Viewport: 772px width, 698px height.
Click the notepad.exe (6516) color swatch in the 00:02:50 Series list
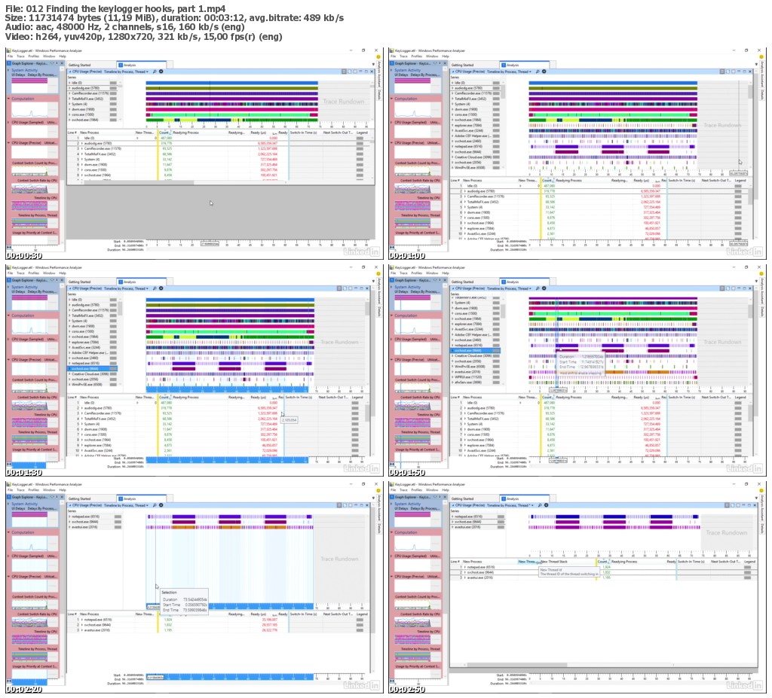501,517
